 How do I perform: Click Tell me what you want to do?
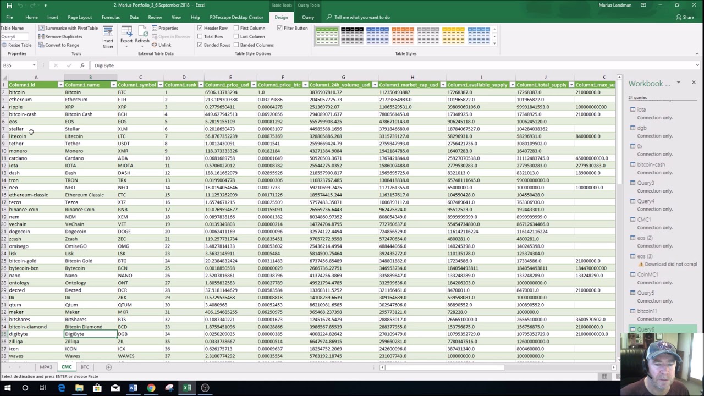(362, 17)
